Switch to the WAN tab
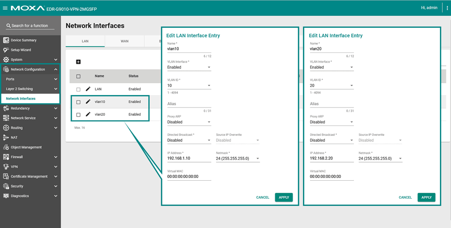The image size is (451, 228). (x=125, y=41)
